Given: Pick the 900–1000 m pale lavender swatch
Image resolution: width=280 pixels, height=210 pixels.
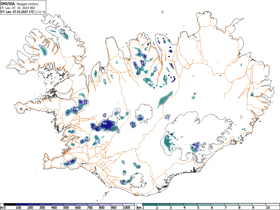Looking at the screenshot, I should [x=117, y=204].
